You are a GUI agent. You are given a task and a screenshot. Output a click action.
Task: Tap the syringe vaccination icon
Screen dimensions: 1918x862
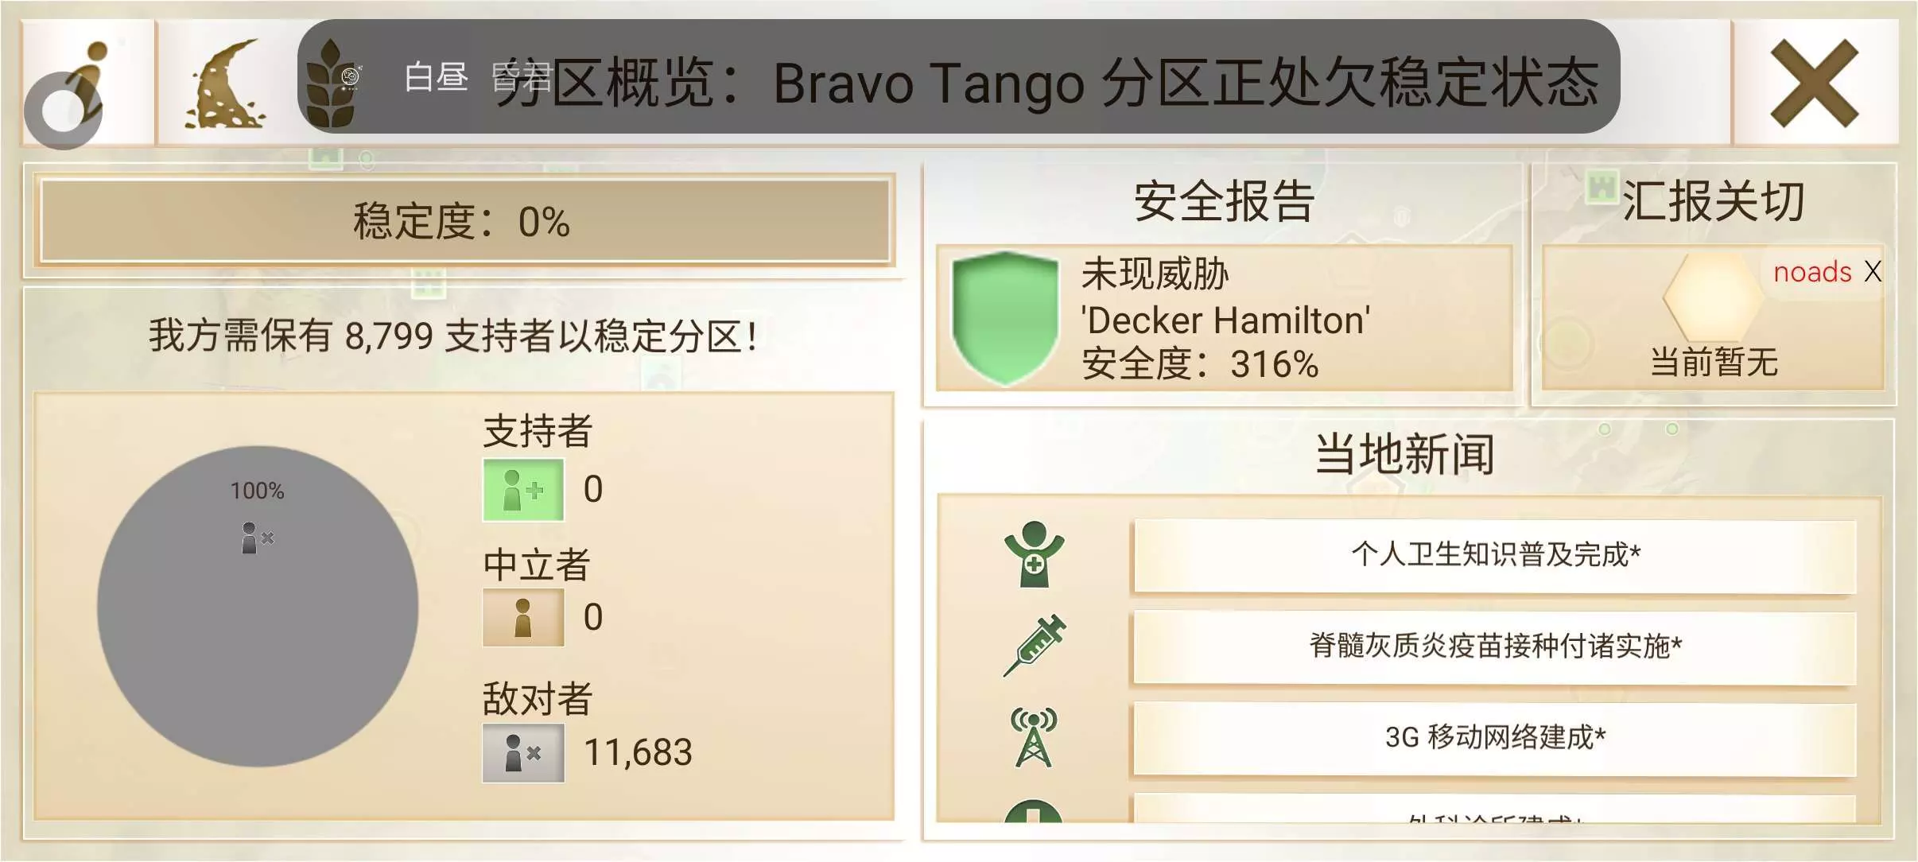(1034, 645)
